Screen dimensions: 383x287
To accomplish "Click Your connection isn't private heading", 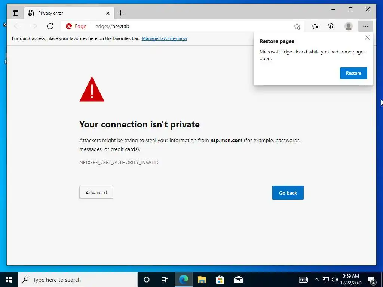I will click(140, 124).
